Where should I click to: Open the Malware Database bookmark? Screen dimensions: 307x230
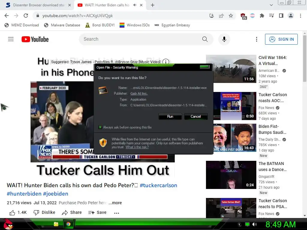pos(62,25)
